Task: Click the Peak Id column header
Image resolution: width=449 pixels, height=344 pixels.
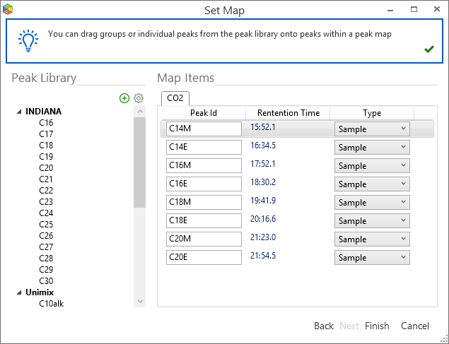Action: [x=204, y=113]
